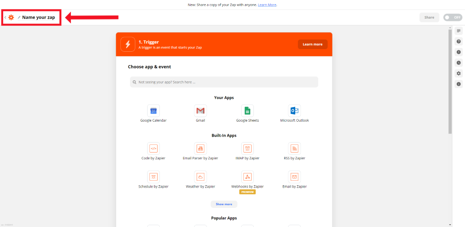This screenshot has width=465, height=227.
Task: Click the Zapier orange logo icon
Action: (11, 18)
